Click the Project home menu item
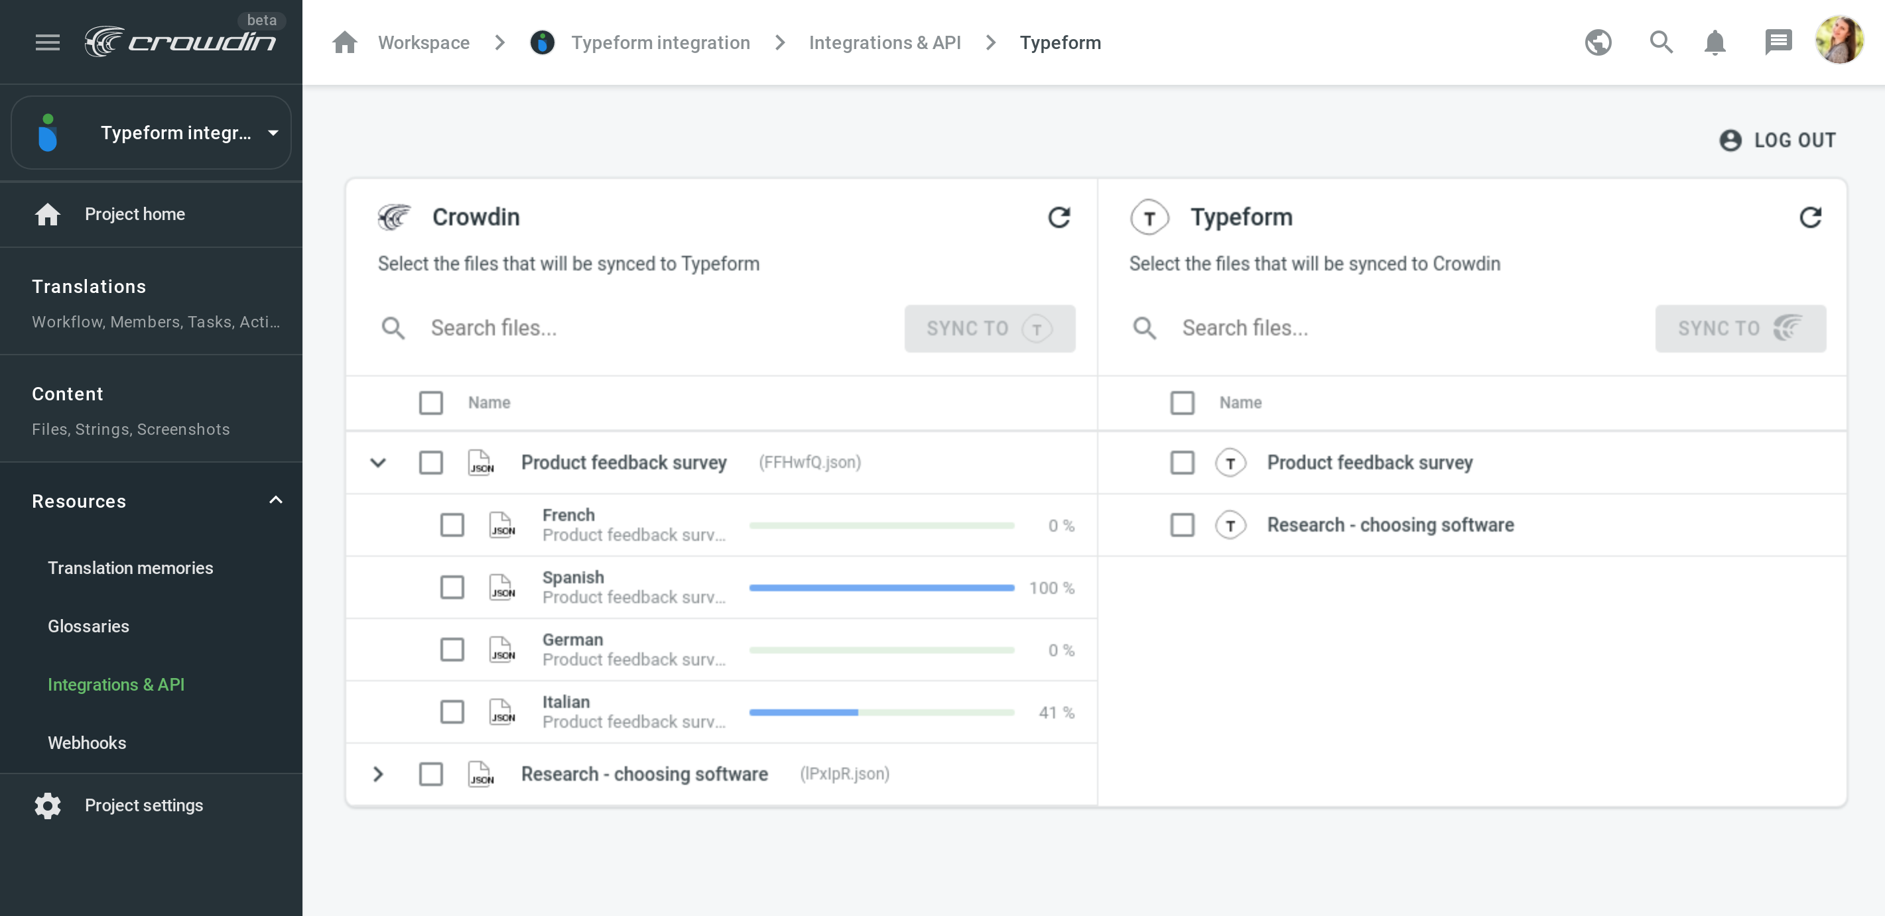The height and width of the screenshot is (916, 1885). (135, 214)
